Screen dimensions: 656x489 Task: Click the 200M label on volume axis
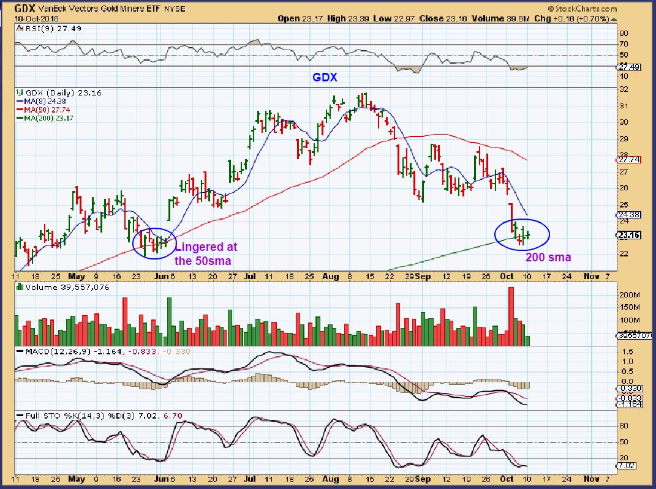pyautogui.click(x=630, y=295)
